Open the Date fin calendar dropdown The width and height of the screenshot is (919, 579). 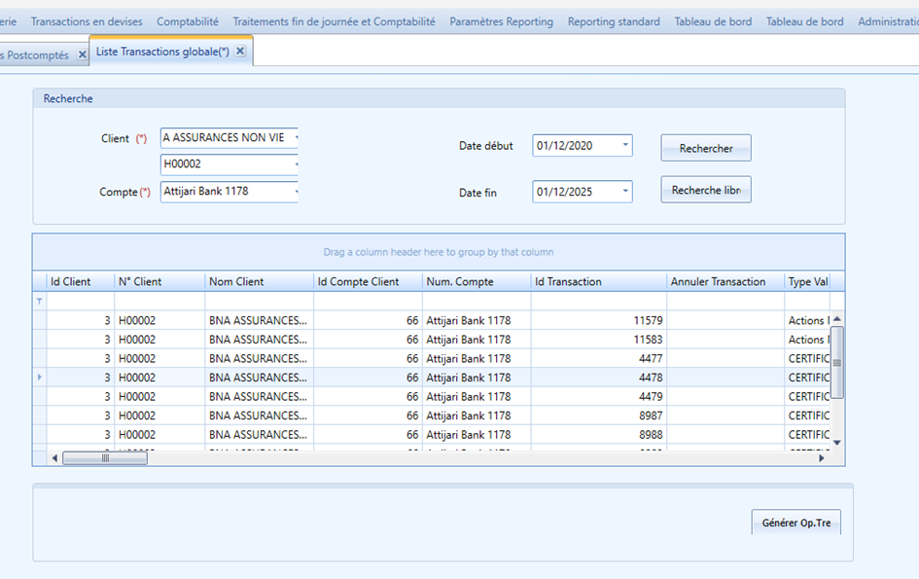click(624, 192)
